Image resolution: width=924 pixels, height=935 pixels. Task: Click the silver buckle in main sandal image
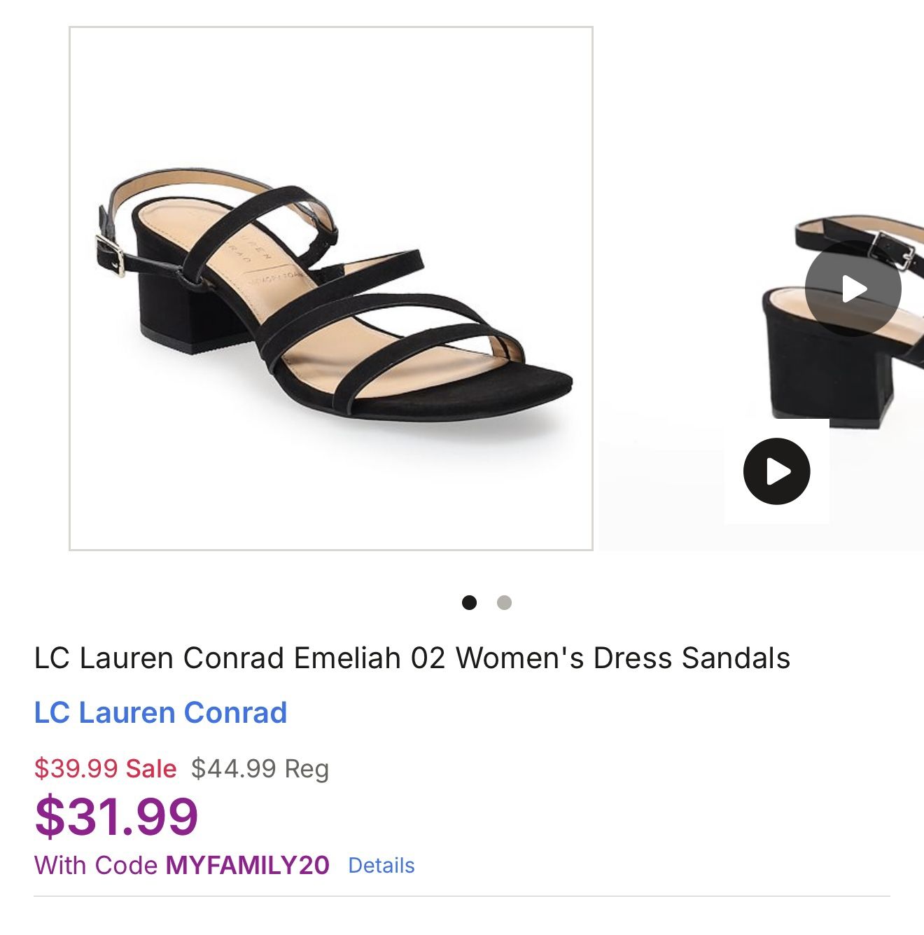coord(110,254)
